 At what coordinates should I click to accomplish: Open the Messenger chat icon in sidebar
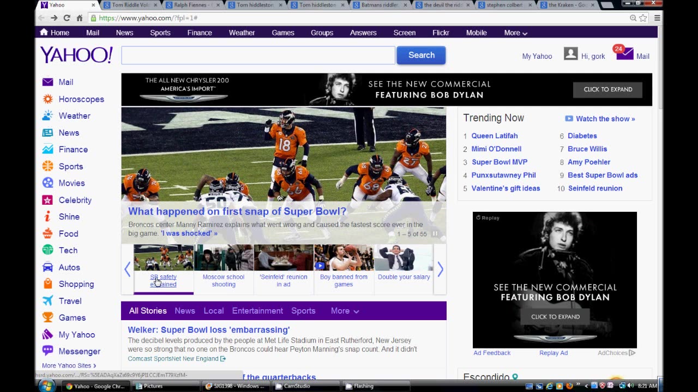tap(47, 351)
